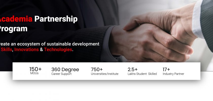
Task: Click the Program heading word
Action: 14,29
